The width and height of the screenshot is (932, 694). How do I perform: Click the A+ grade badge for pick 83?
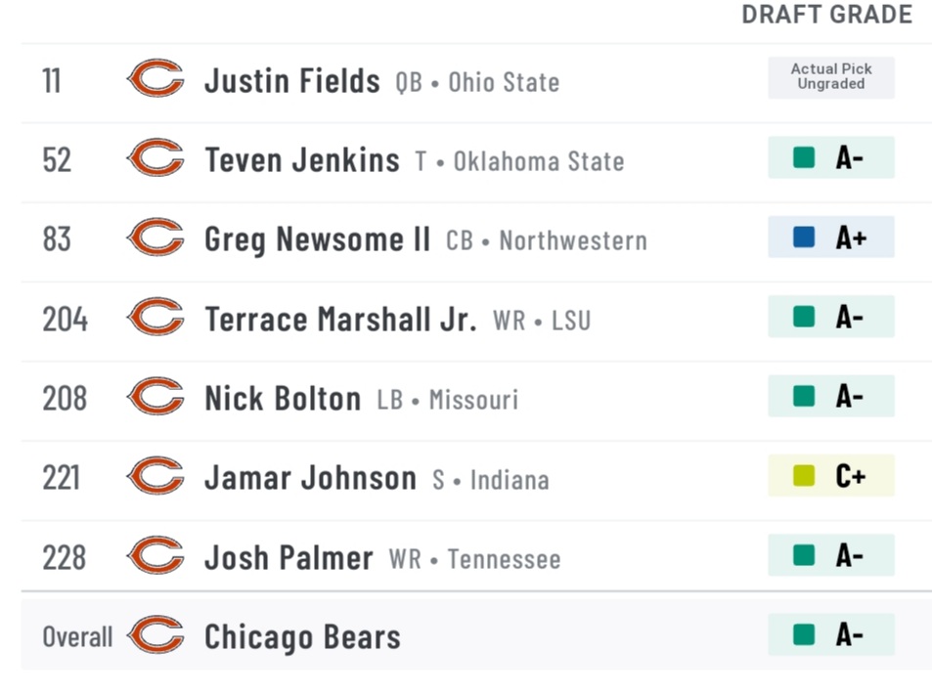click(x=831, y=238)
